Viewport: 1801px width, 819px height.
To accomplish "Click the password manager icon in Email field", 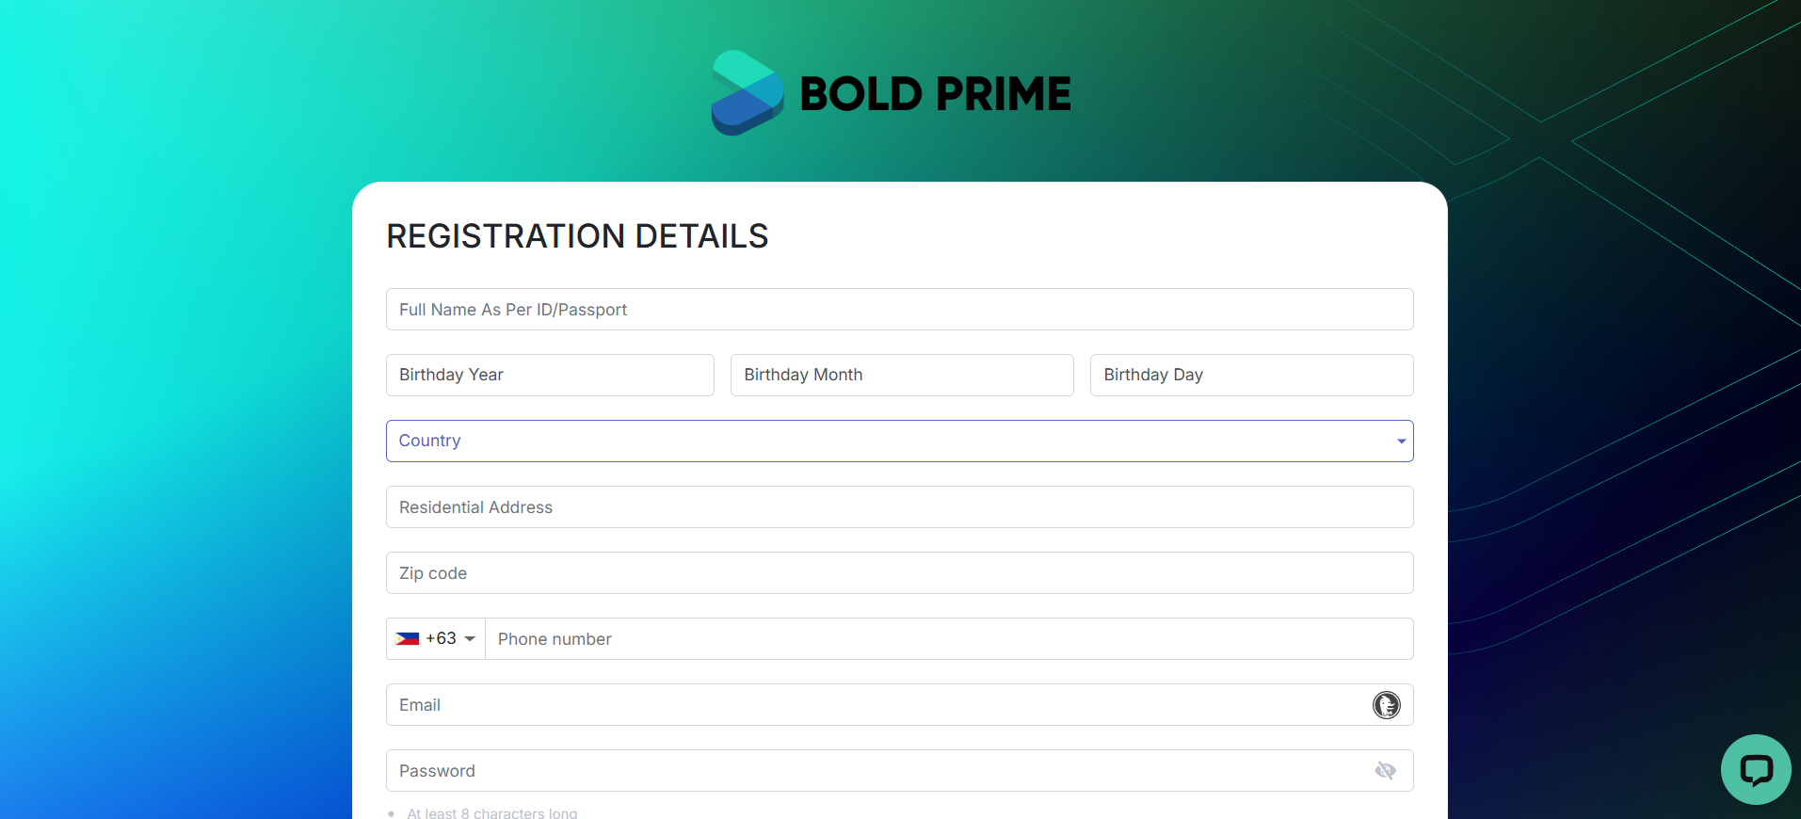I will pos(1386,705).
